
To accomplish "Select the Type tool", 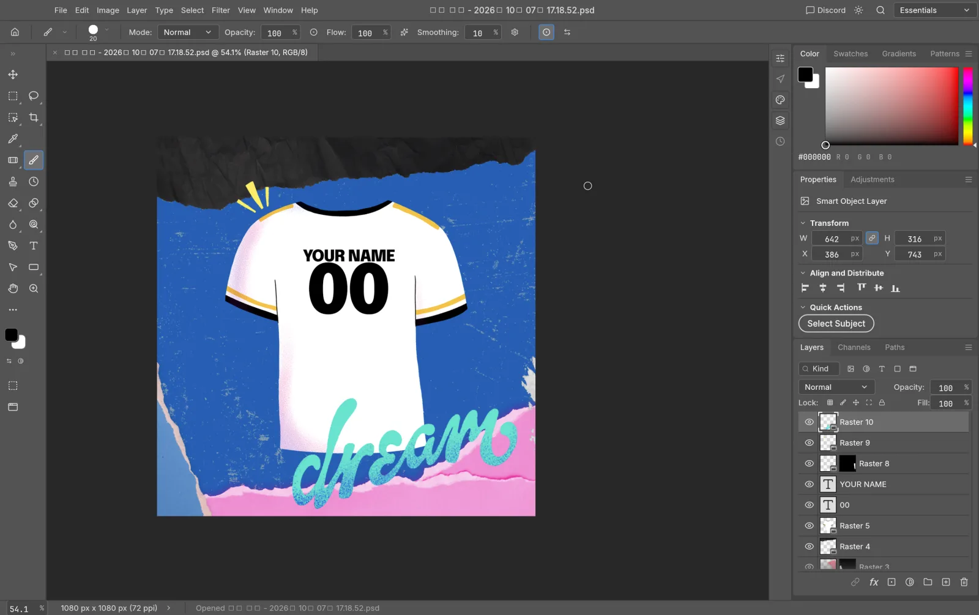I will point(34,246).
